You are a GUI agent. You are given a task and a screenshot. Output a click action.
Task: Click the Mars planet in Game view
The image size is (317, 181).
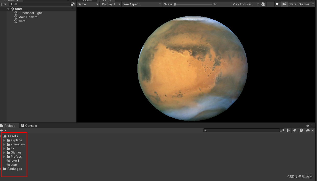192,68
